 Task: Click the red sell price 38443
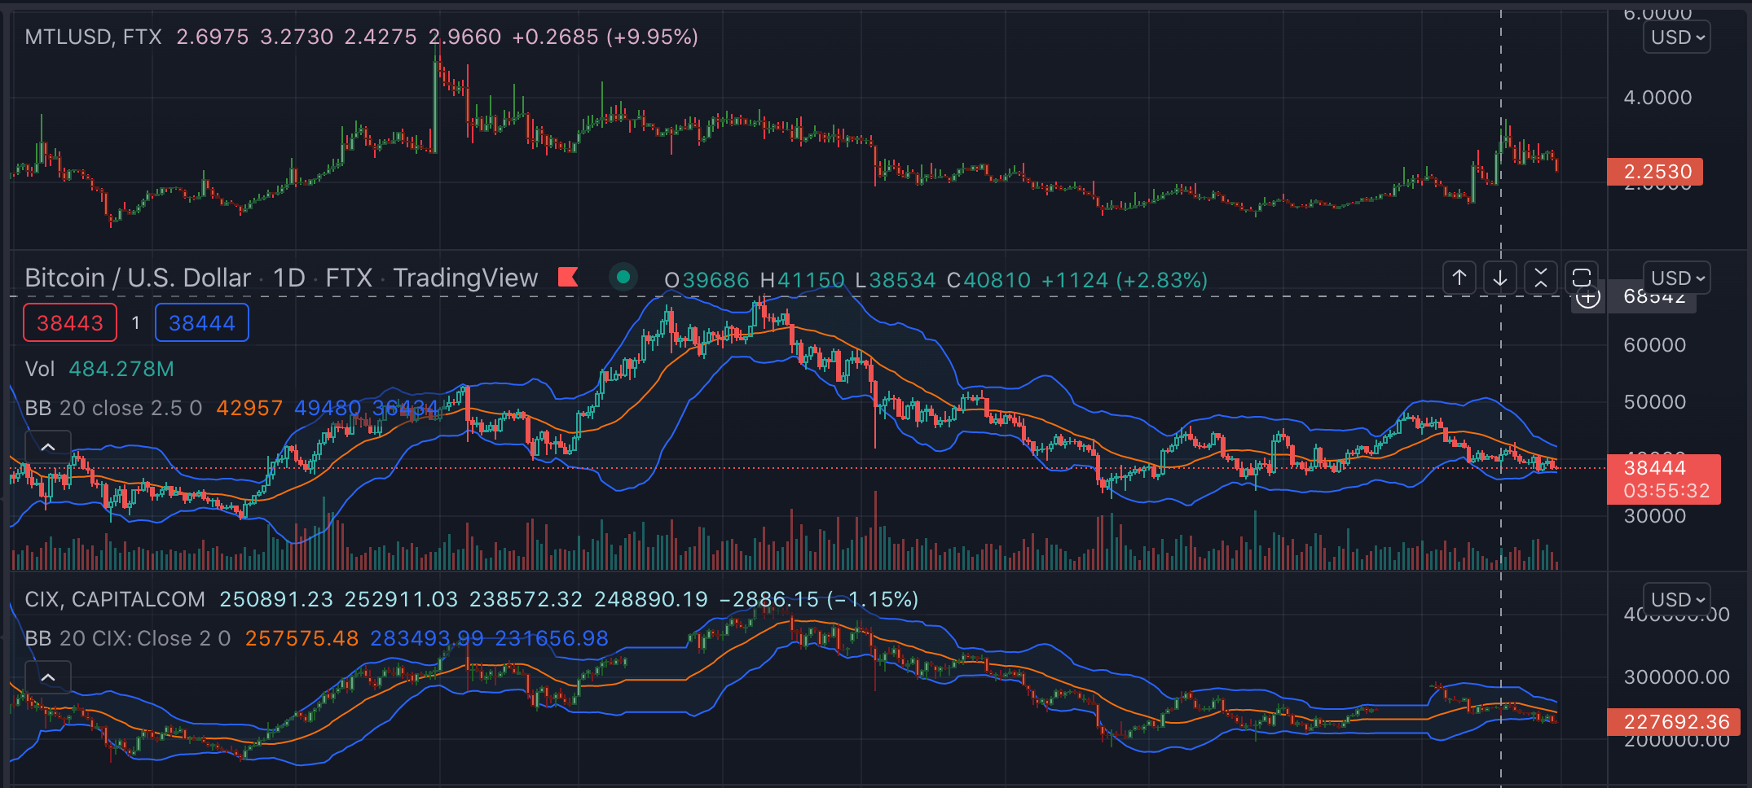(x=70, y=323)
